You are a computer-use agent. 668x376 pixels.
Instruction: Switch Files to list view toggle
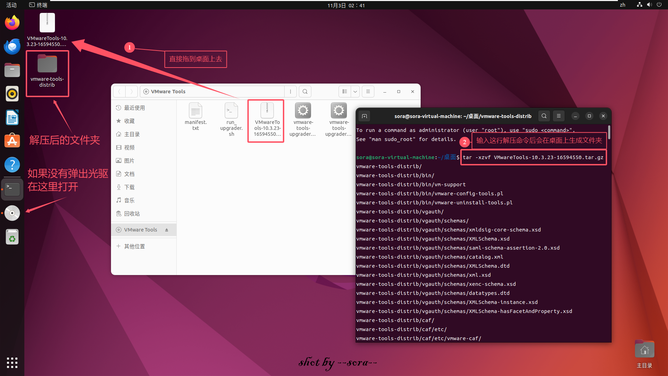coord(345,92)
